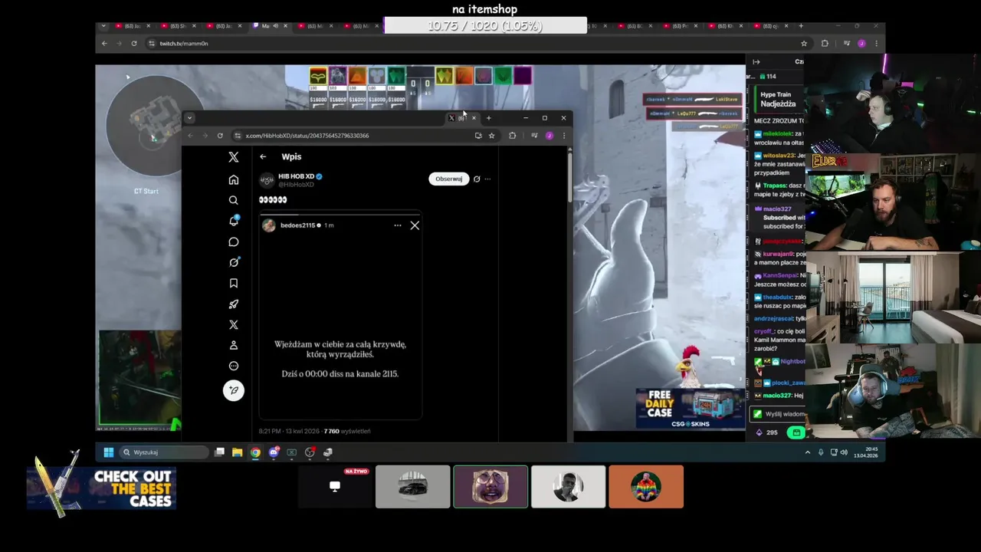The width and height of the screenshot is (981, 552).
Task: Open story options three dots by bedoes2115
Action: click(x=397, y=225)
